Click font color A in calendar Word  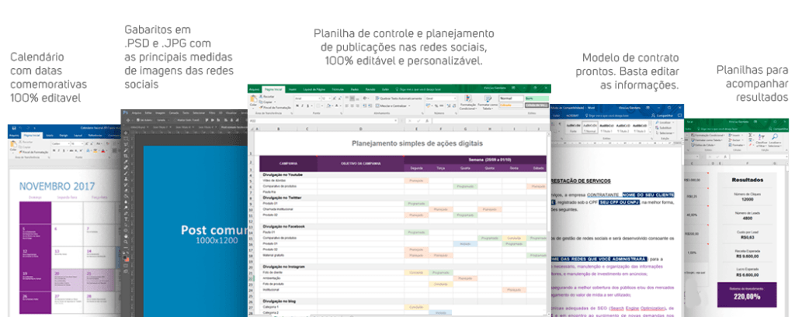pos(103,151)
